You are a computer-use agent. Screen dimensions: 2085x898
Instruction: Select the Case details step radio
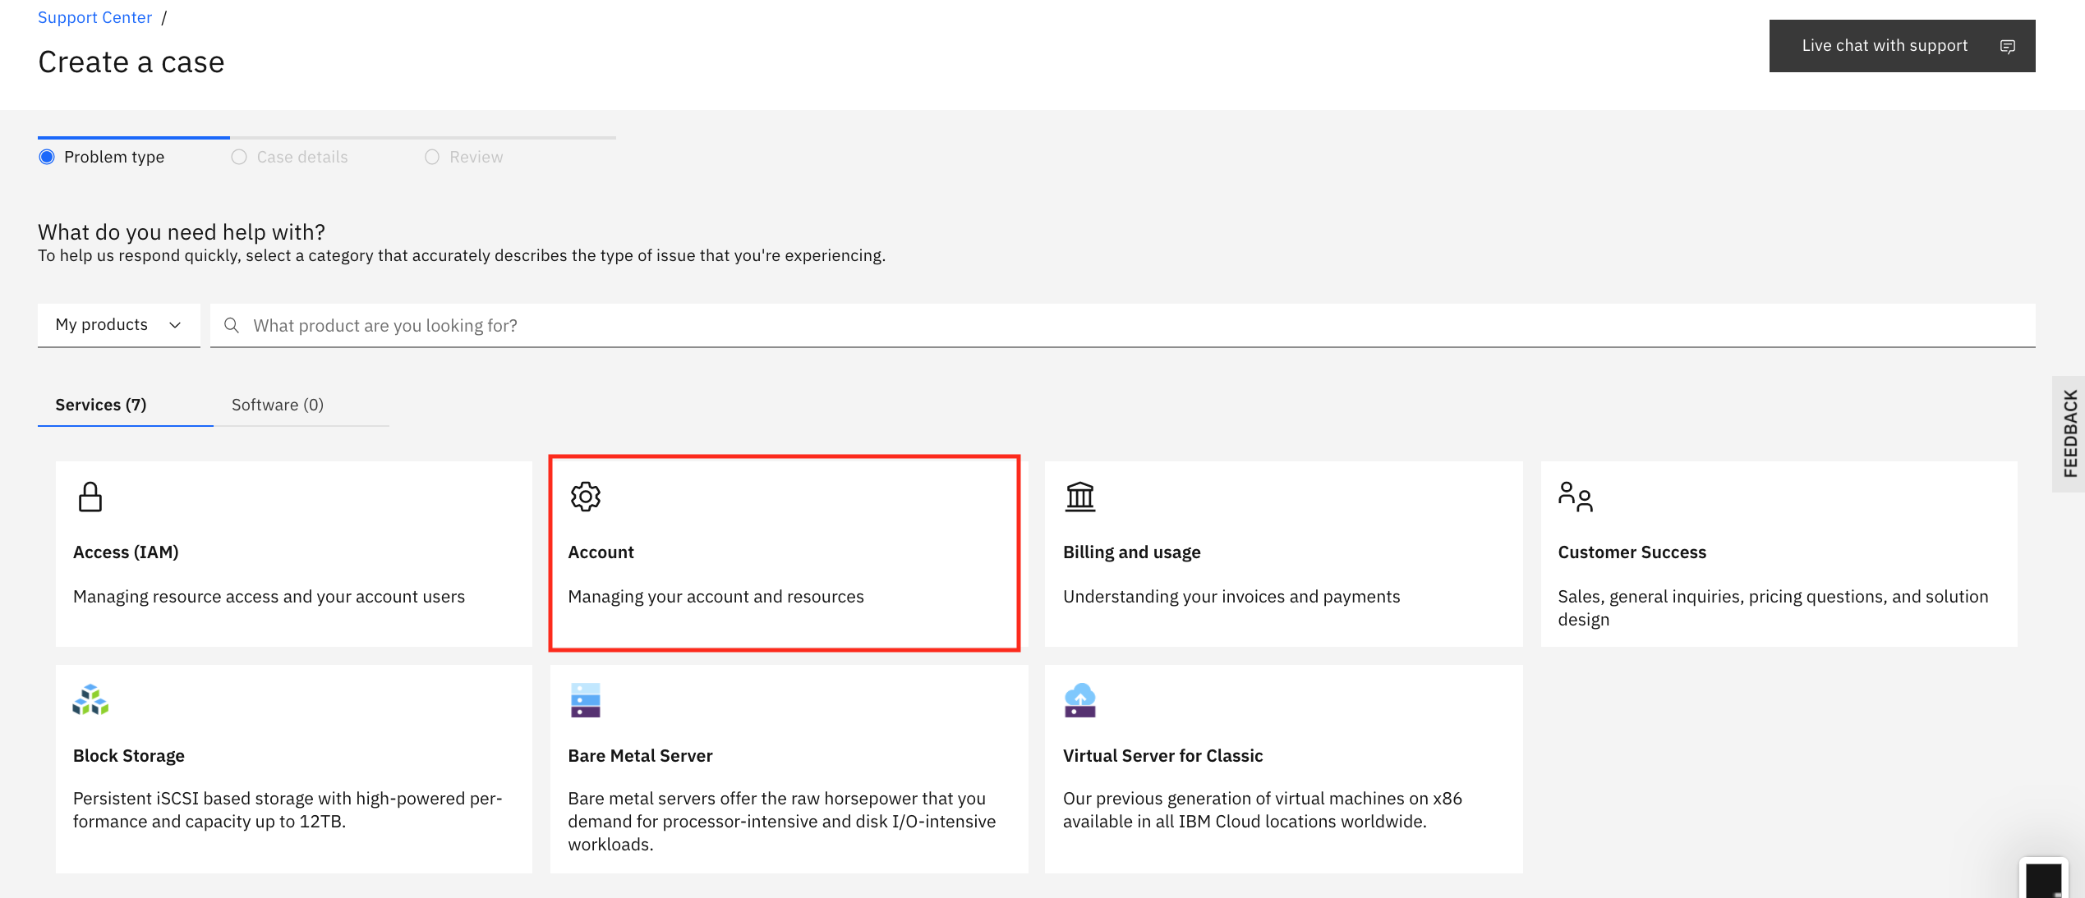[239, 157]
